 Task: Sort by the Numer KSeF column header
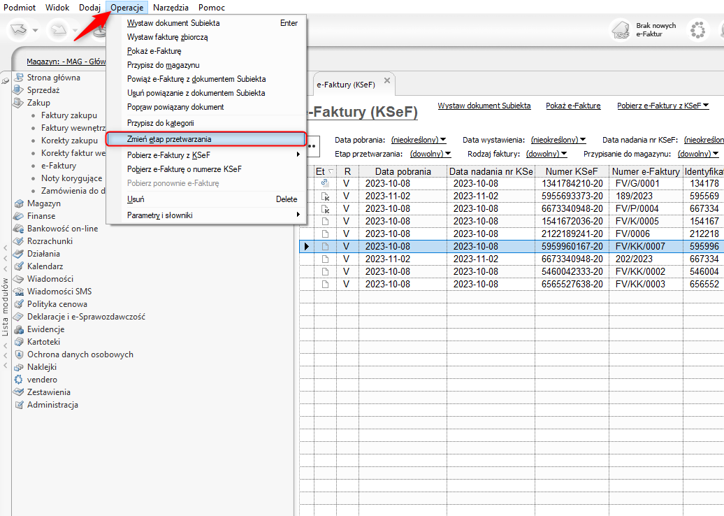coord(573,171)
